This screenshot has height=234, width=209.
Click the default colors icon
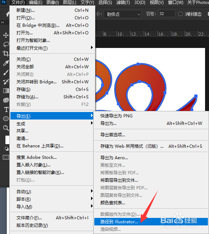pos(7,148)
